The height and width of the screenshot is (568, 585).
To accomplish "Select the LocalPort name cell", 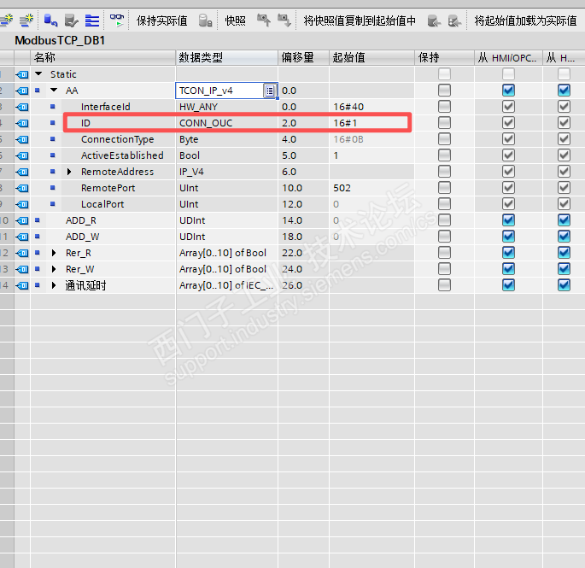I will (102, 204).
